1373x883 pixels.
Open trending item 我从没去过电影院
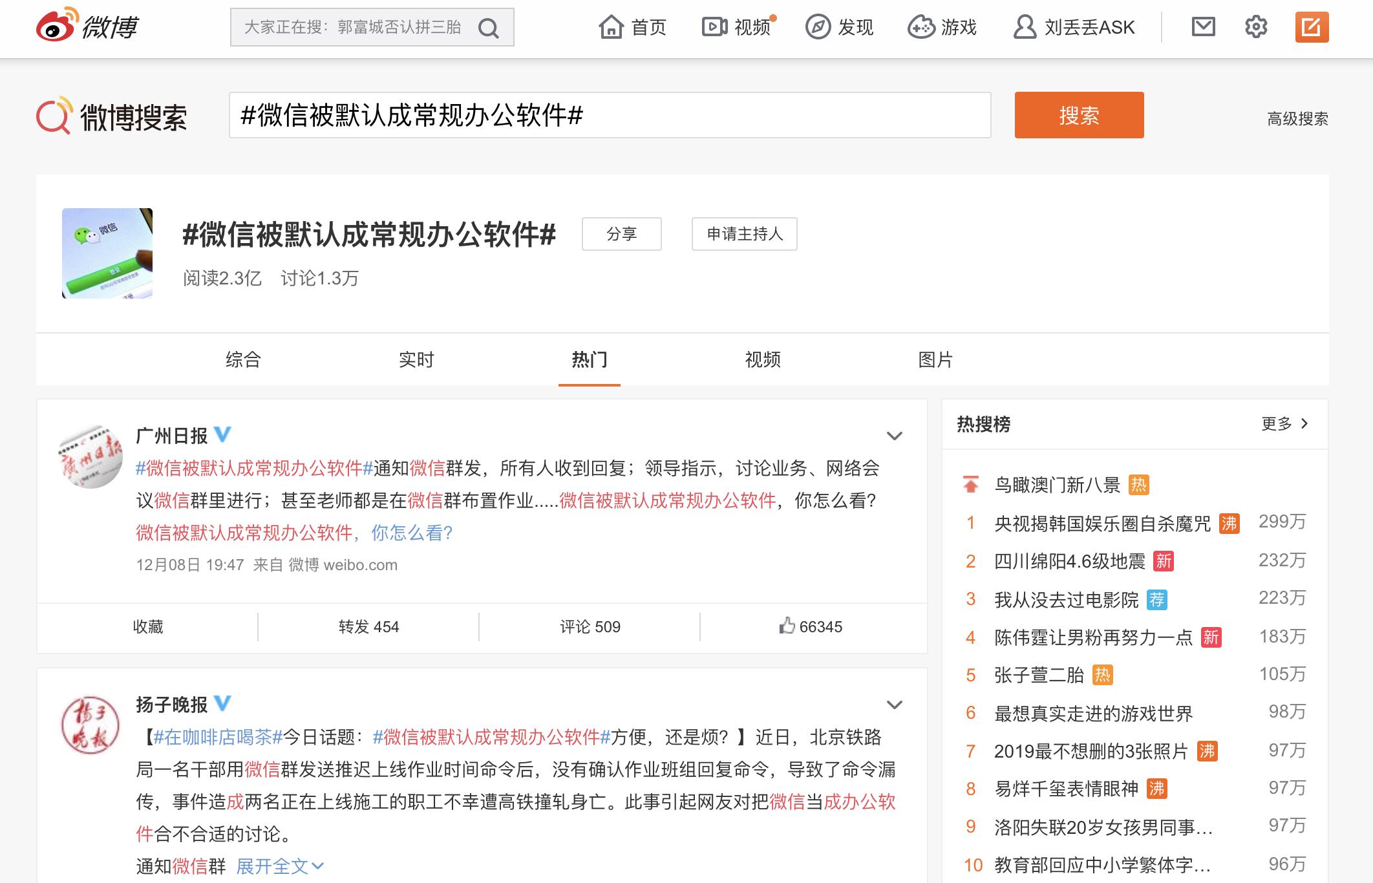point(1067,600)
